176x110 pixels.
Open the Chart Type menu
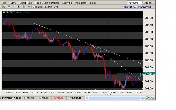pos(26,3)
